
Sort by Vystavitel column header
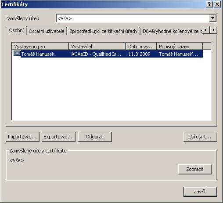click(x=97, y=47)
